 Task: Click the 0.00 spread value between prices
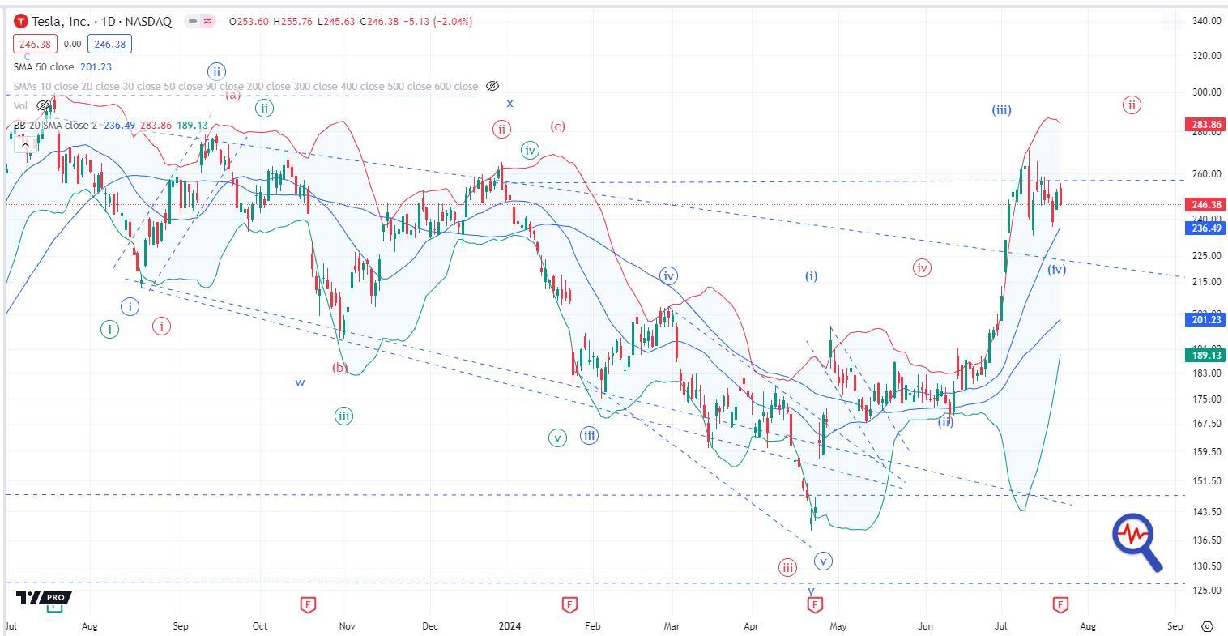point(72,45)
